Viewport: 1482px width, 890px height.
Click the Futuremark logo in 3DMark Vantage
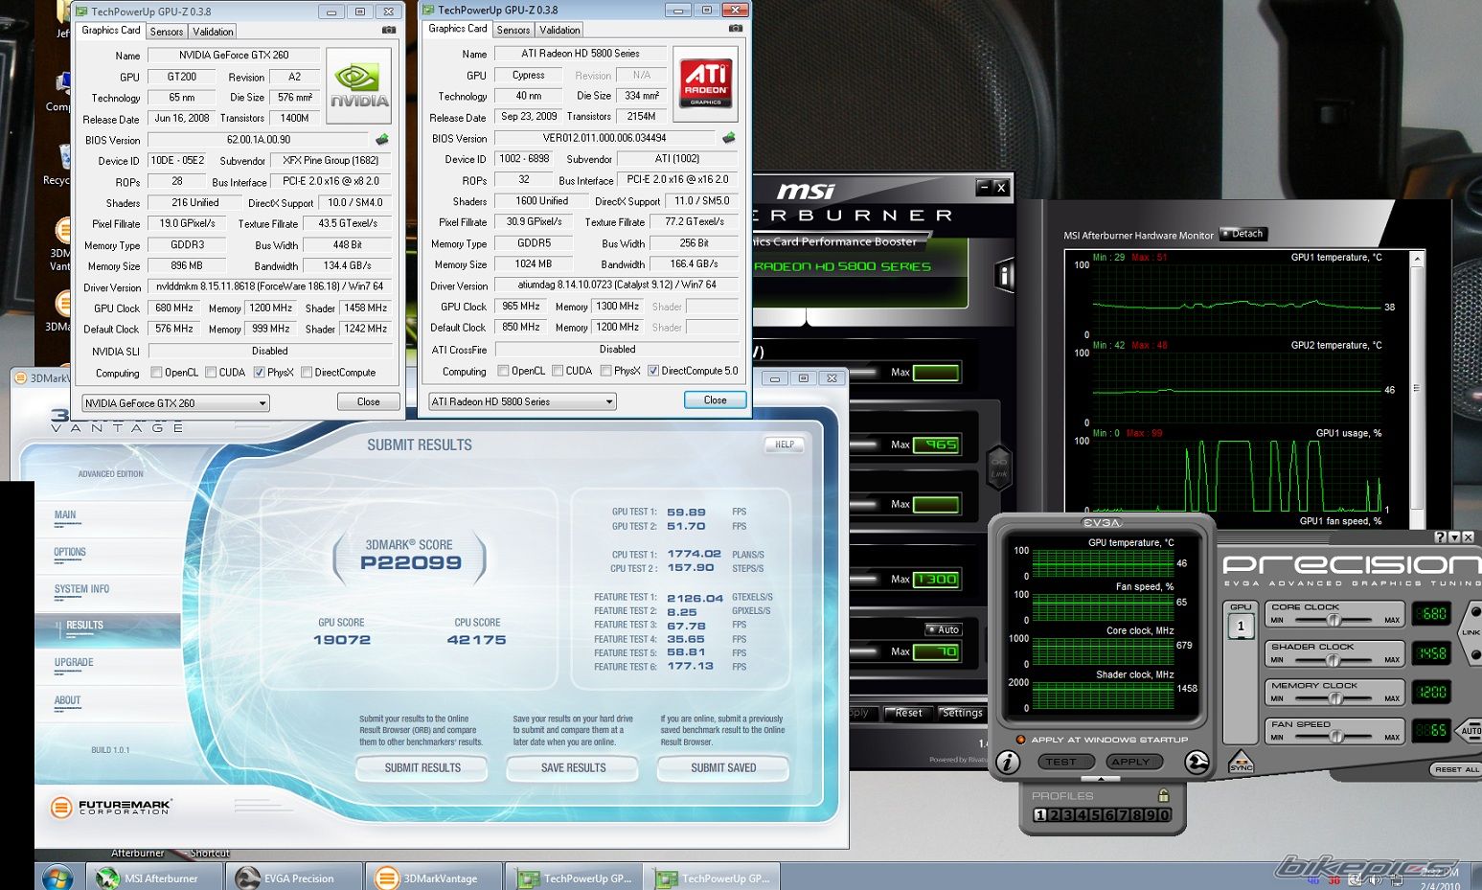click(x=111, y=808)
